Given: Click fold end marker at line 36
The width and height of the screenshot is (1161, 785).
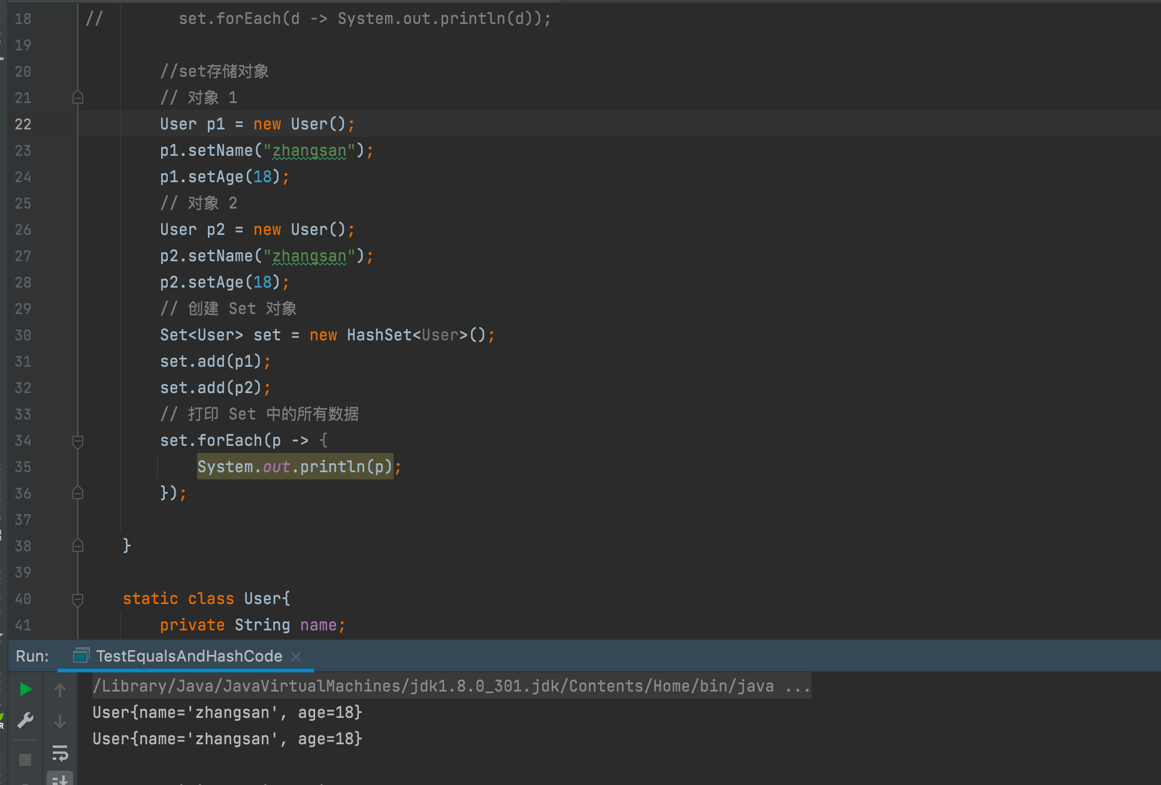Looking at the screenshot, I should coord(78,493).
